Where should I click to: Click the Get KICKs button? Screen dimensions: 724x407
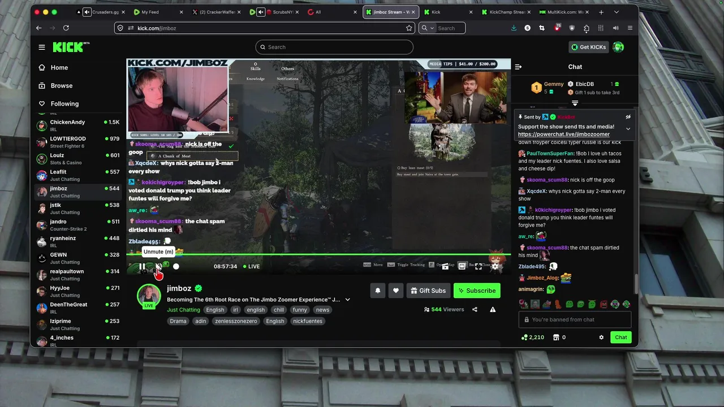click(x=588, y=47)
